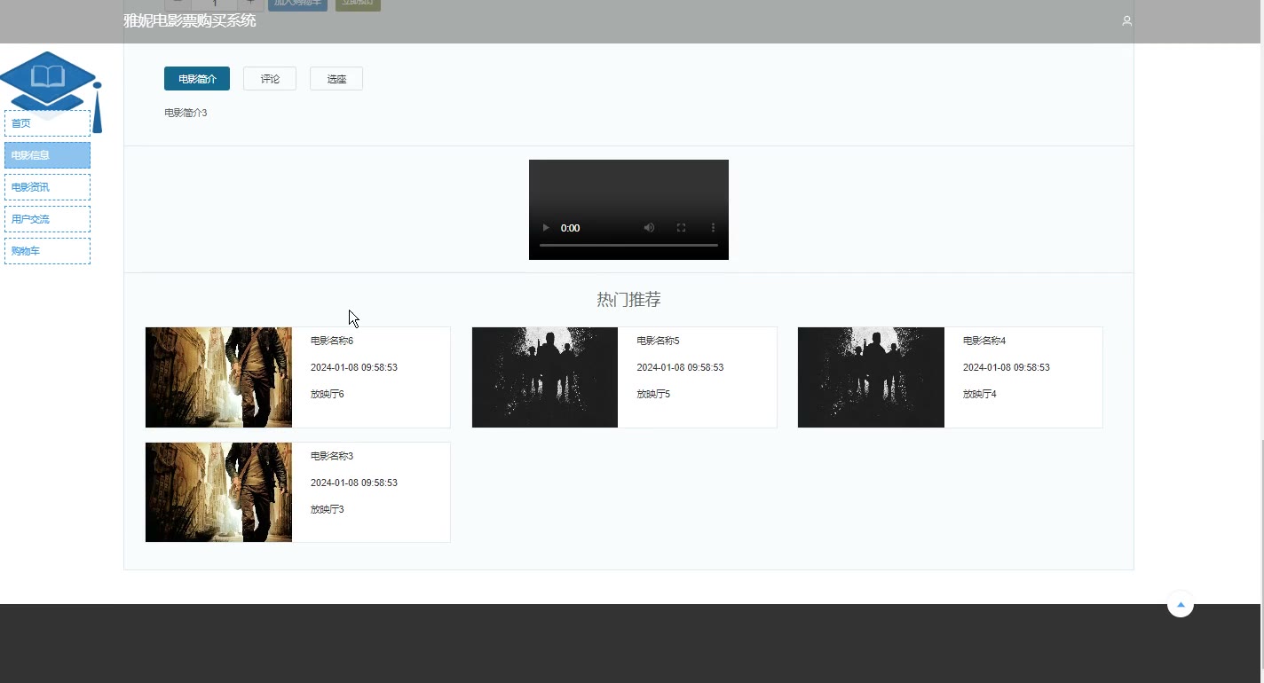Open the 电影名称5 poster thumbnail
Screen dimensions: 1264x683
click(545, 378)
